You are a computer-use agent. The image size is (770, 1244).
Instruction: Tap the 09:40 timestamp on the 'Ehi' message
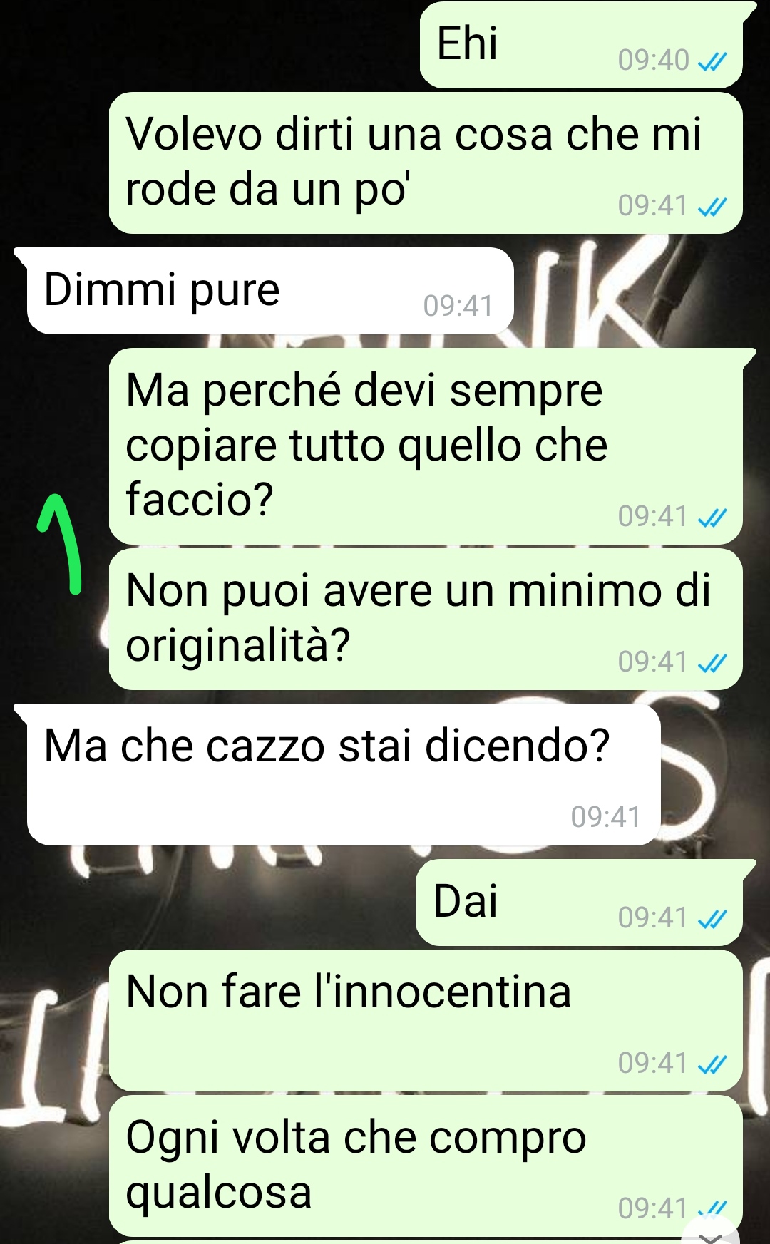coord(654,61)
